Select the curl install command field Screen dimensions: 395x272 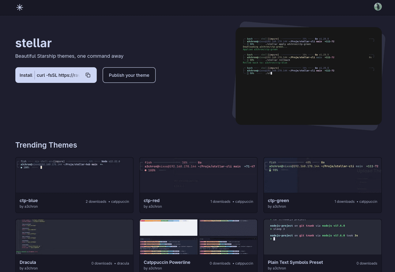pyautogui.click(x=59, y=75)
